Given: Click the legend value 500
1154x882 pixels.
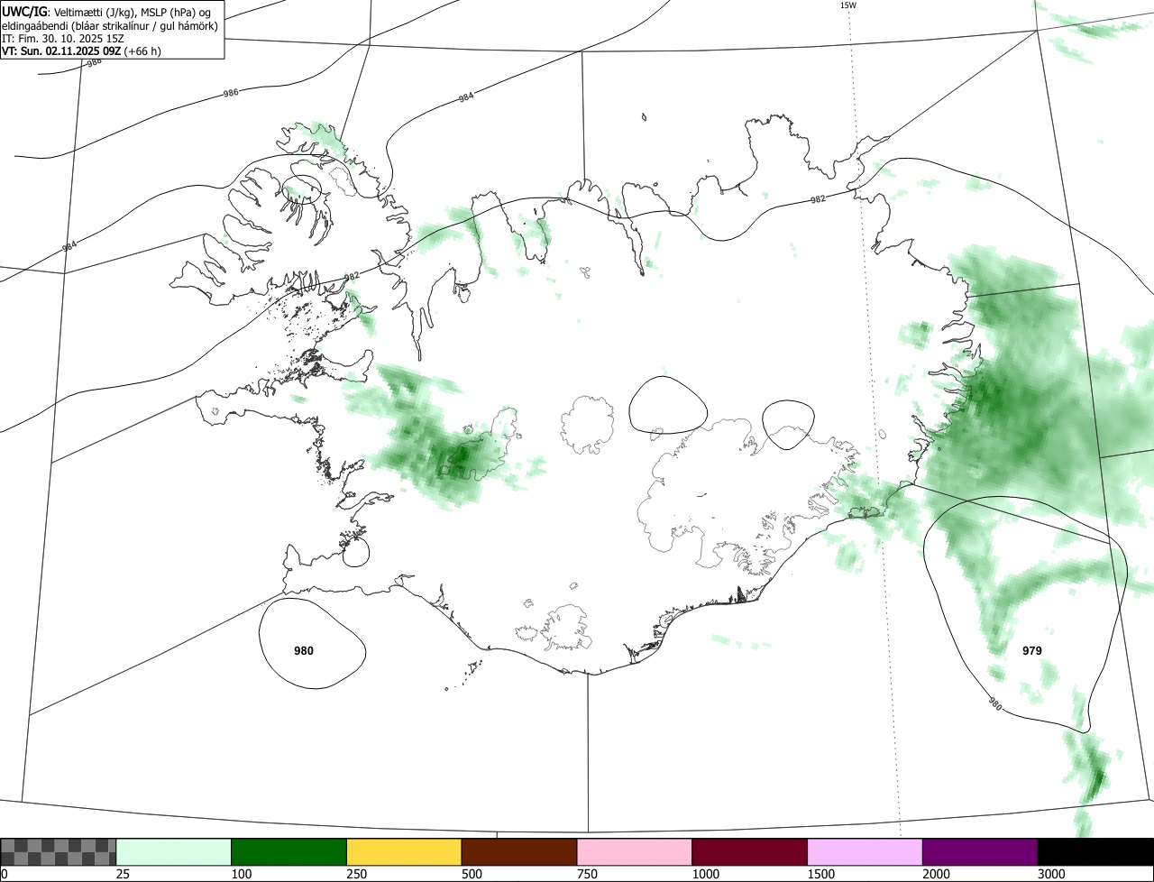Looking at the screenshot, I should tap(472, 874).
